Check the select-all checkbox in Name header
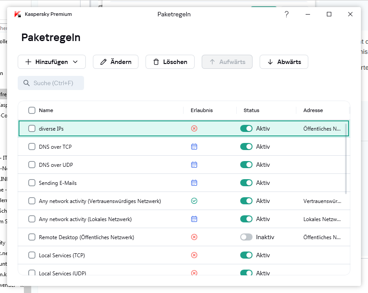The width and height of the screenshot is (368, 293). (32, 110)
